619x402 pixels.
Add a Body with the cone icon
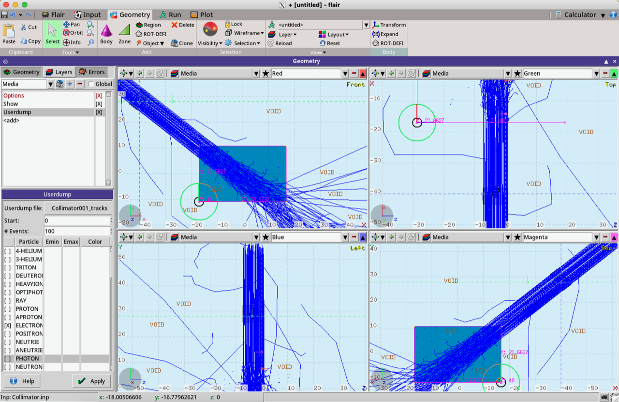tap(106, 34)
